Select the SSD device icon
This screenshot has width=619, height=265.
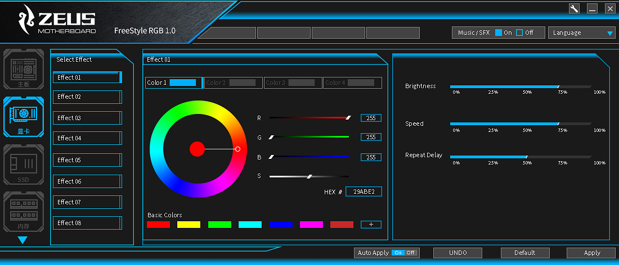pos(23,165)
